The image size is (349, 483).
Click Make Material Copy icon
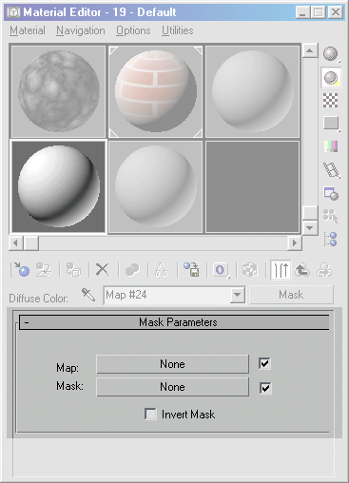132,270
